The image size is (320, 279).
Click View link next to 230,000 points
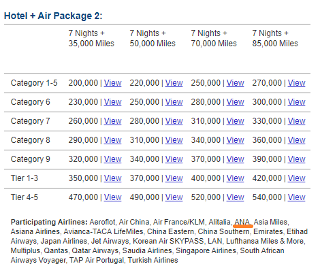(x=112, y=102)
